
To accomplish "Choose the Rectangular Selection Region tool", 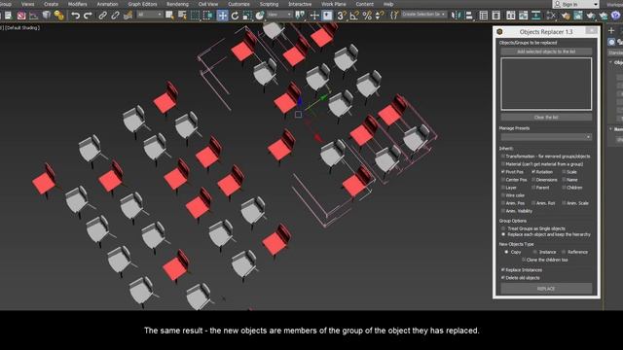I will coord(195,16).
